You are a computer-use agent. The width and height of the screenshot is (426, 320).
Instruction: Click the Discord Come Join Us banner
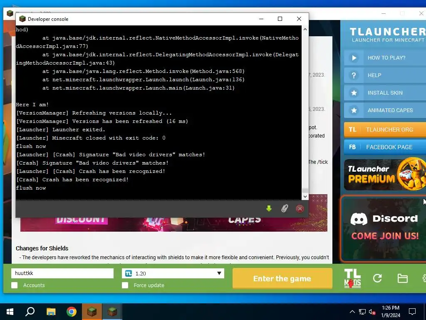click(384, 229)
